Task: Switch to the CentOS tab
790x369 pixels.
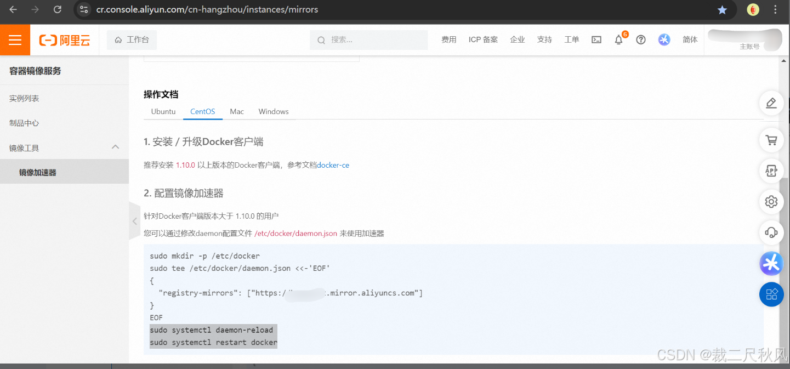Action: (203, 111)
